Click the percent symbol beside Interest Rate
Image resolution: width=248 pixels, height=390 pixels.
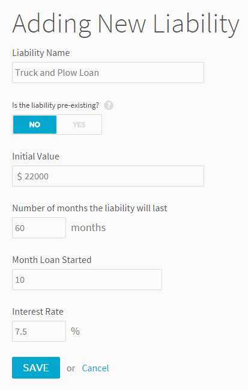[x=75, y=331]
